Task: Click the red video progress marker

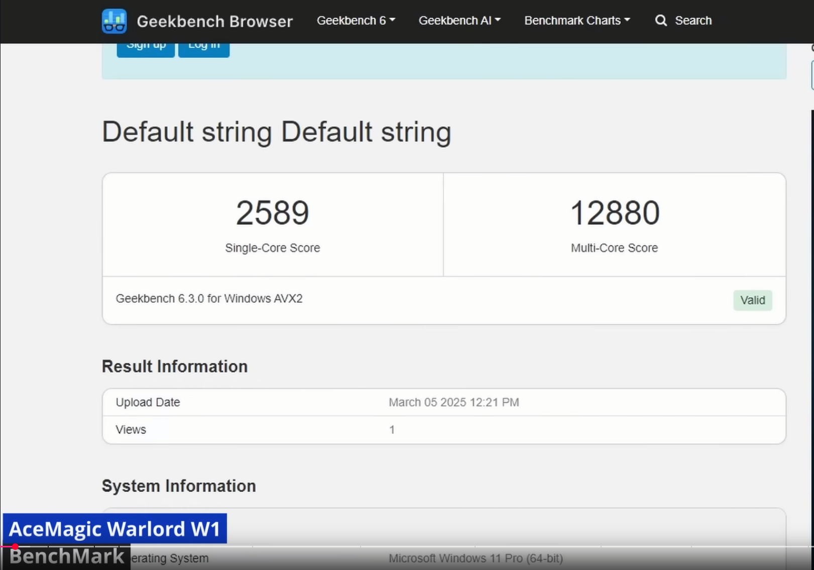Action: tap(15, 546)
